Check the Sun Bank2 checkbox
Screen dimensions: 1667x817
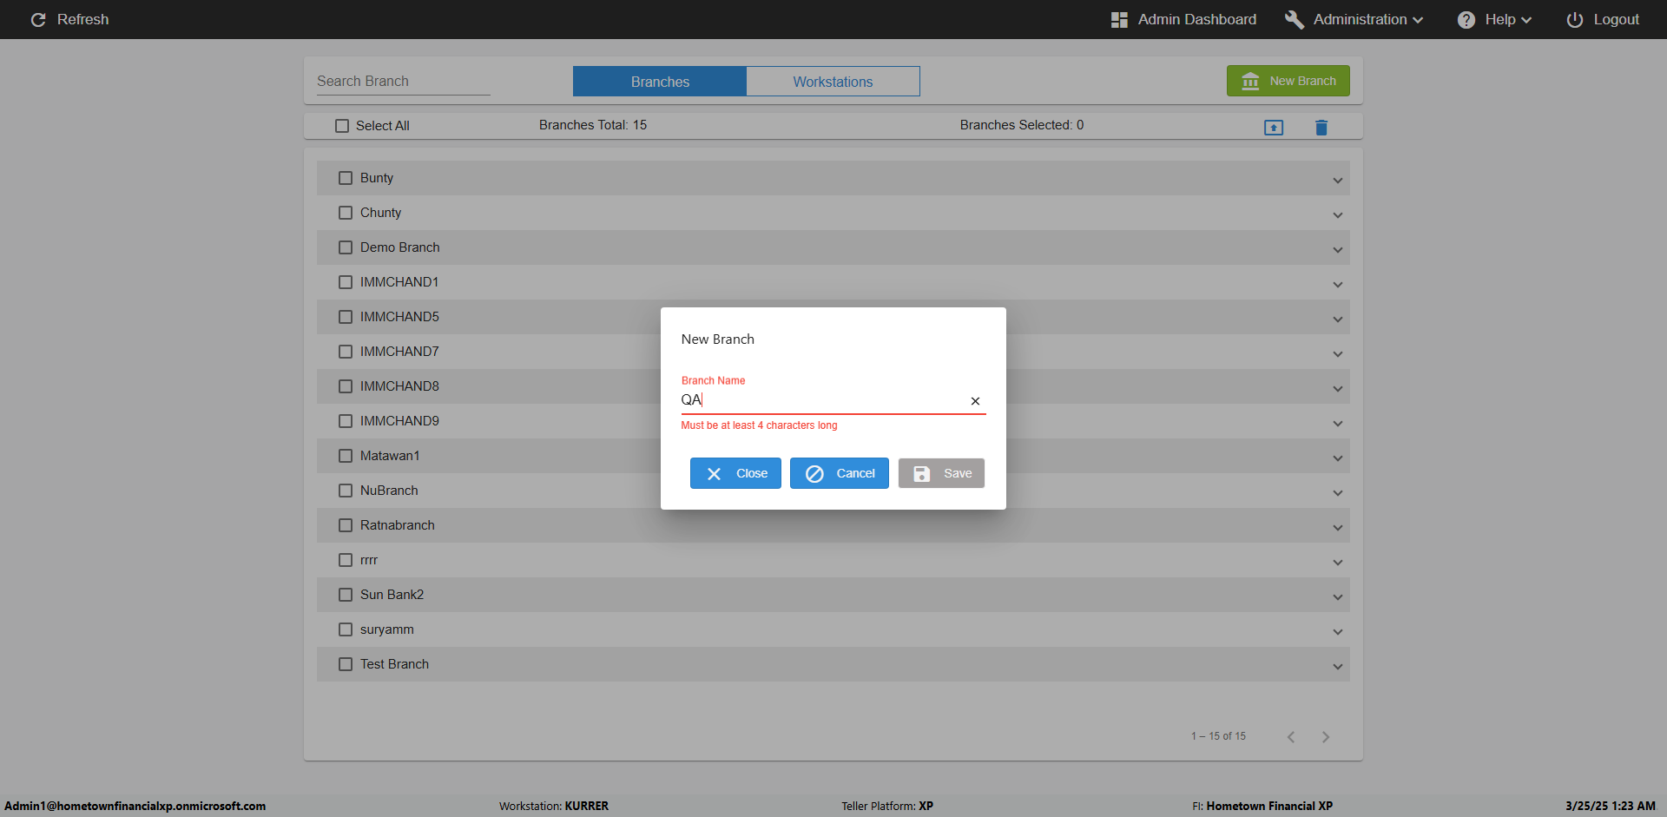[346, 595]
